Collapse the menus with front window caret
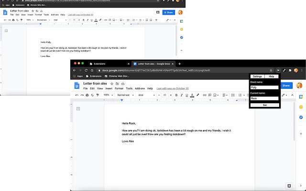The height and width of the screenshot is (191, 306). 292,95
